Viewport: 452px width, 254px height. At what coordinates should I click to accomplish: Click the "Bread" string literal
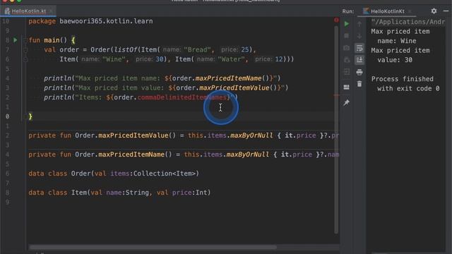(x=198, y=49)
